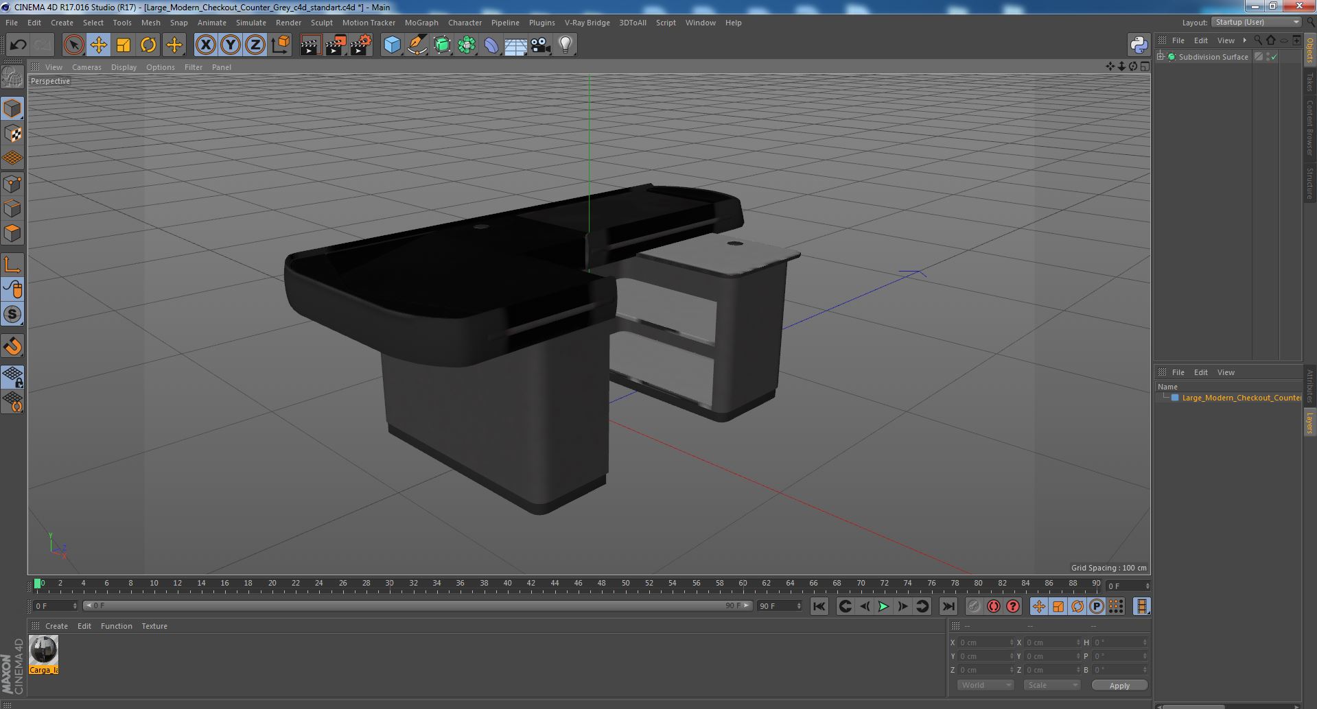This screenshot has height=709, width=1317.
Task: Enable Points mode in left palette
Action: (13, 184)
